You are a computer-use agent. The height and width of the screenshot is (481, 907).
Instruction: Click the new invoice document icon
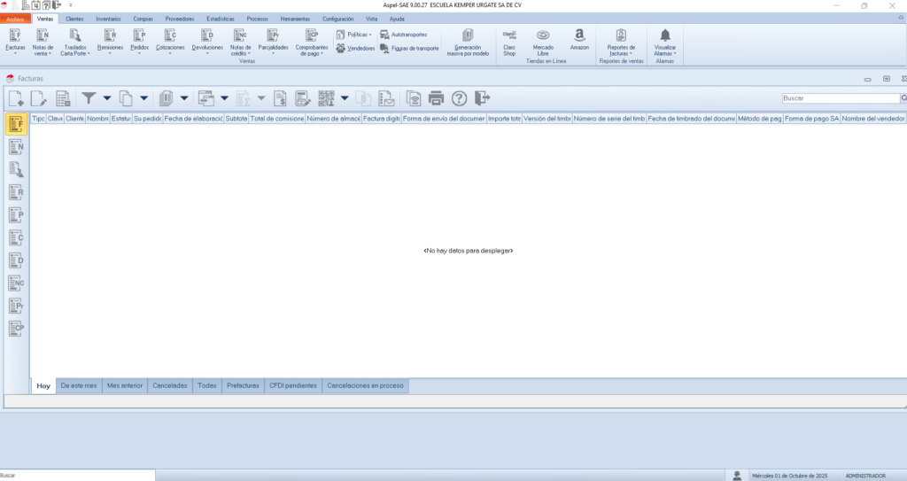pos(16,98)
